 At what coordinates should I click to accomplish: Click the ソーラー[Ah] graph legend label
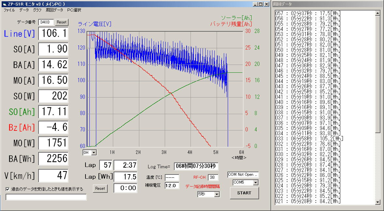click(236, 18)
